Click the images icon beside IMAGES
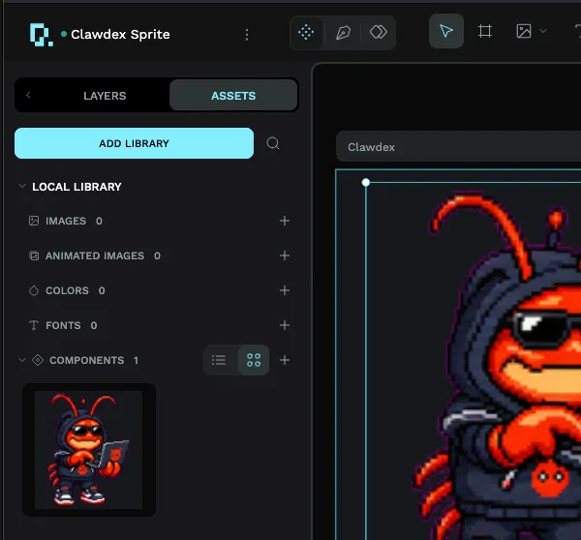 pos(34,221)
